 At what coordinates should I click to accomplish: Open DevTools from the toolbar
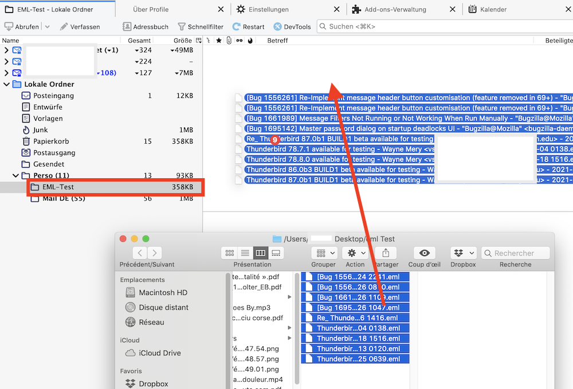[x=278, y=27]
